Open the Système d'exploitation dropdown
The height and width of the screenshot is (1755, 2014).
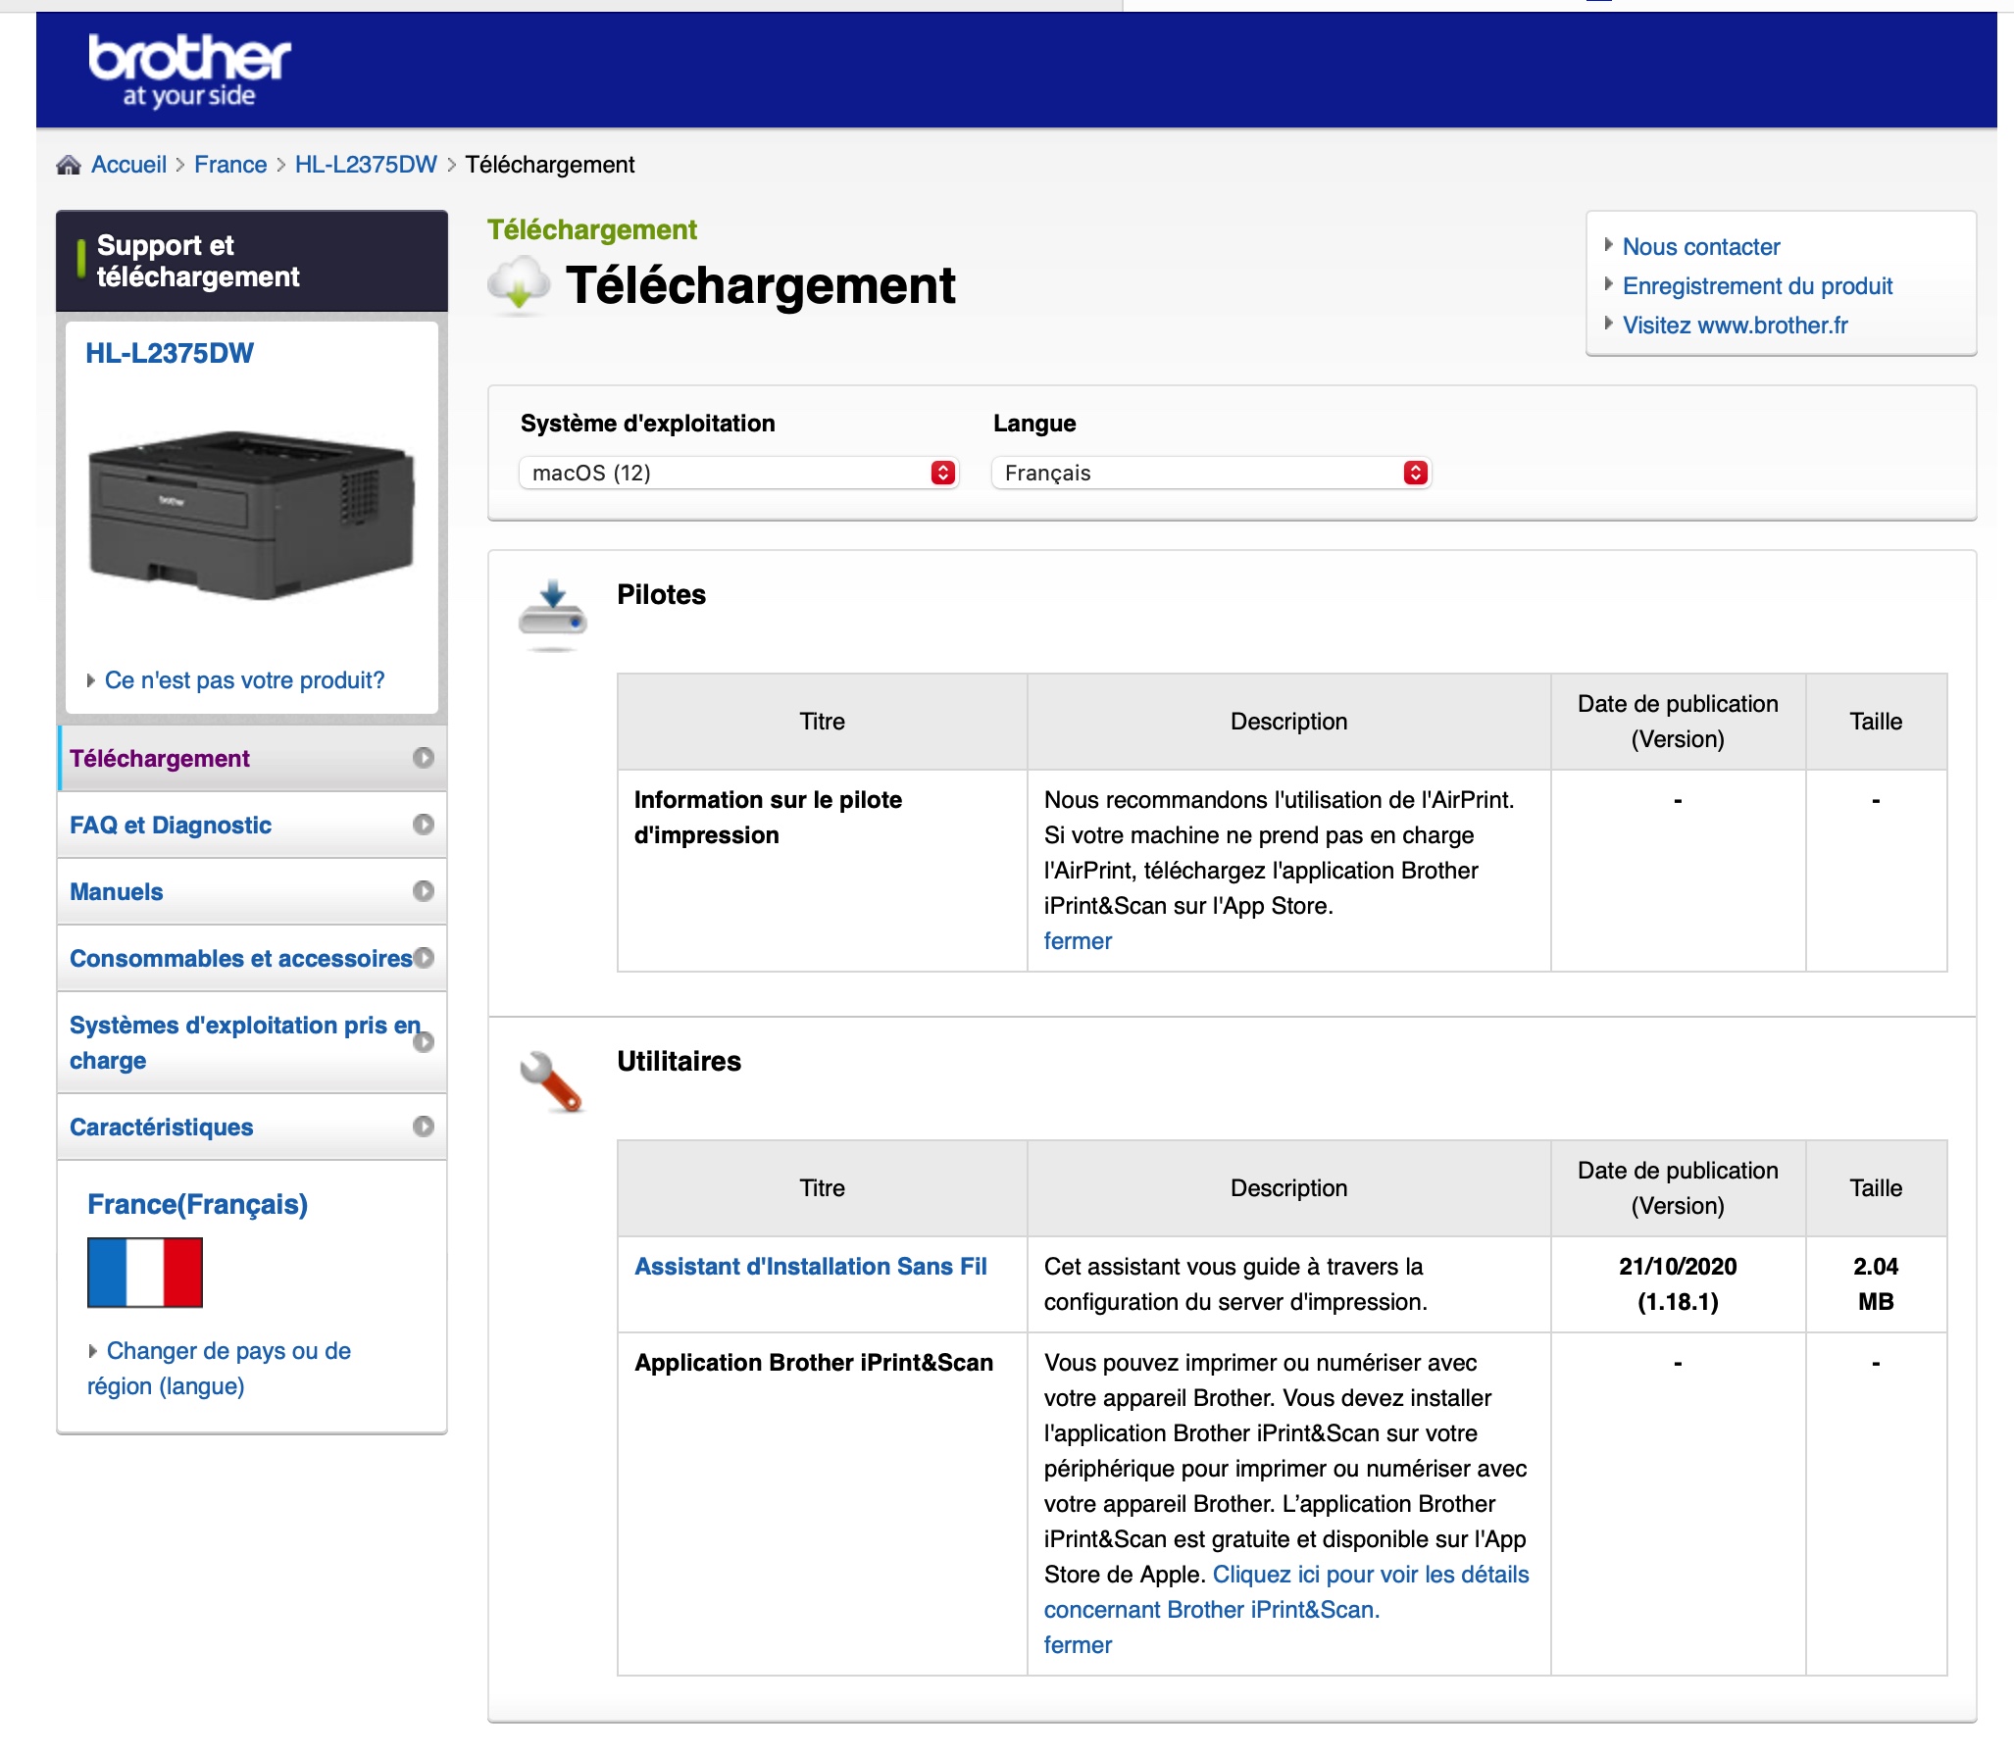737,473
